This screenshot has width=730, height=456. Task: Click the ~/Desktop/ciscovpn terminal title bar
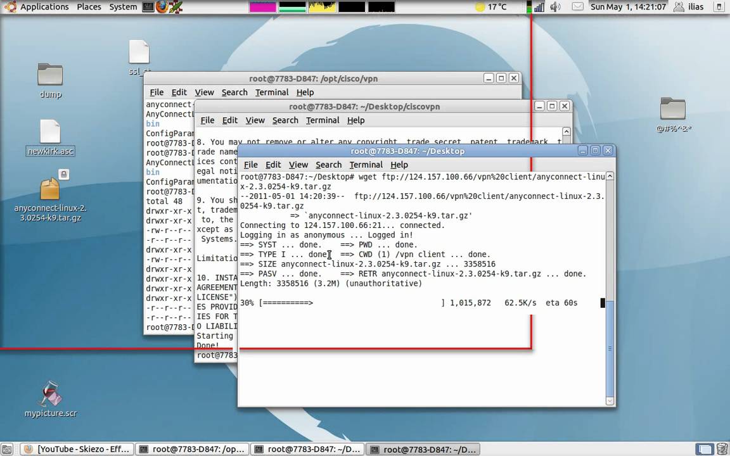(x=364, y=106)
